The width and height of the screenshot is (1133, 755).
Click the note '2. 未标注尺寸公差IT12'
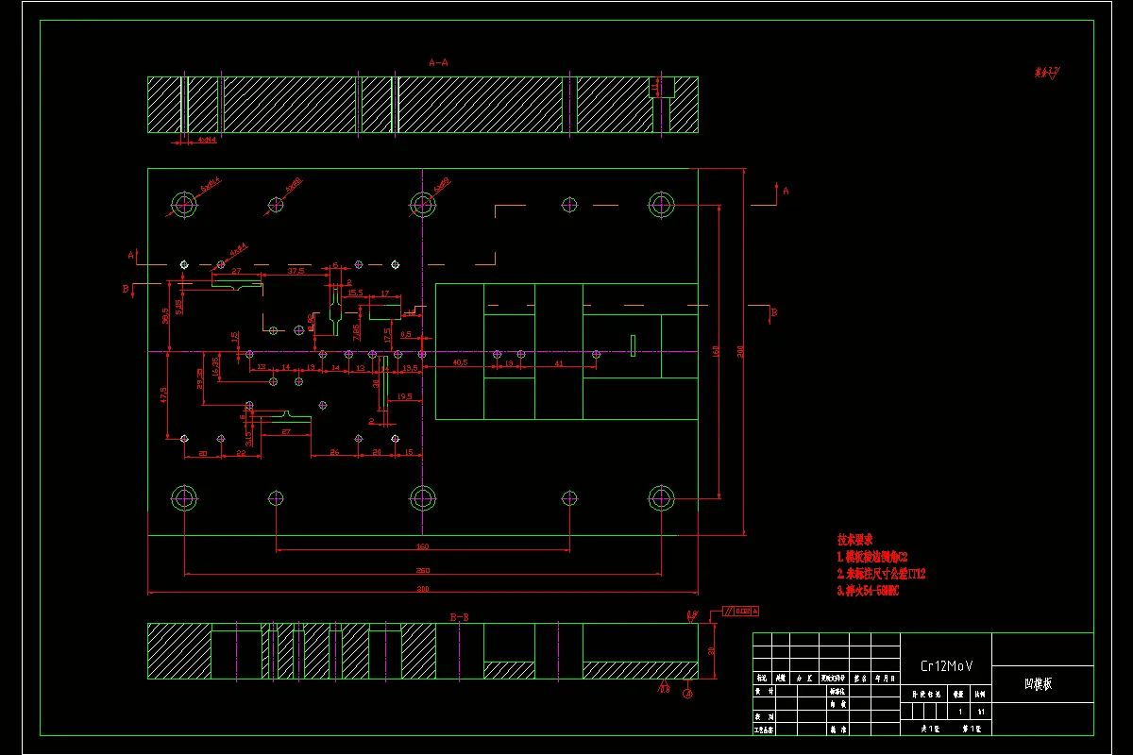point(881,574)
